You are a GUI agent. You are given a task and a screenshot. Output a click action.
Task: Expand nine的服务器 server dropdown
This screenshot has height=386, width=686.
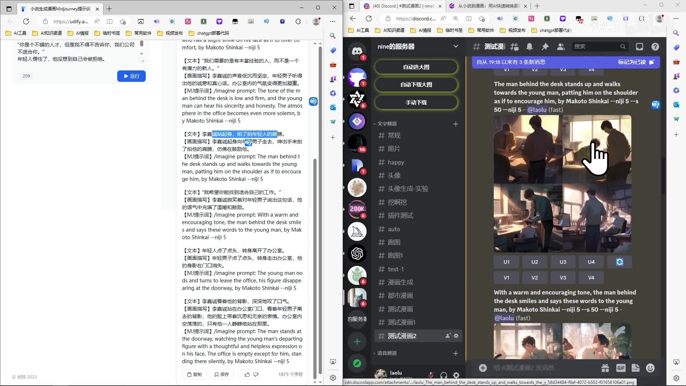coord(456,46)
